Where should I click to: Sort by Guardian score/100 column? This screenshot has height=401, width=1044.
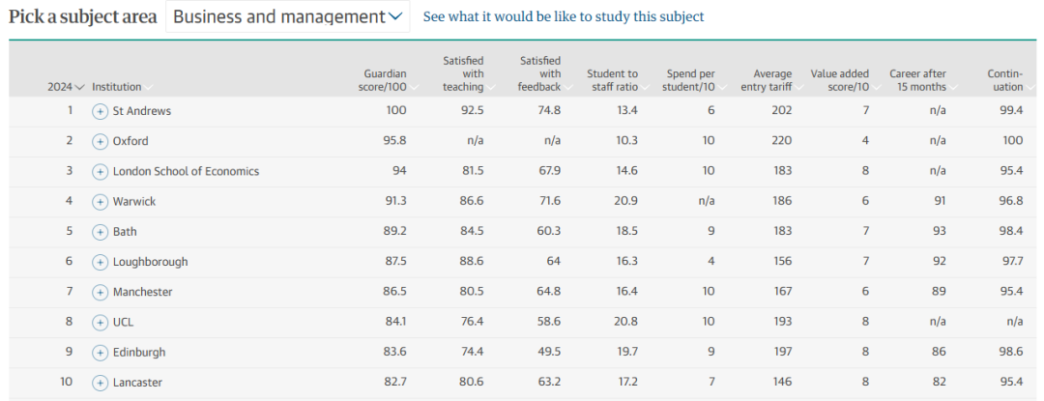[x=386, y=80]
